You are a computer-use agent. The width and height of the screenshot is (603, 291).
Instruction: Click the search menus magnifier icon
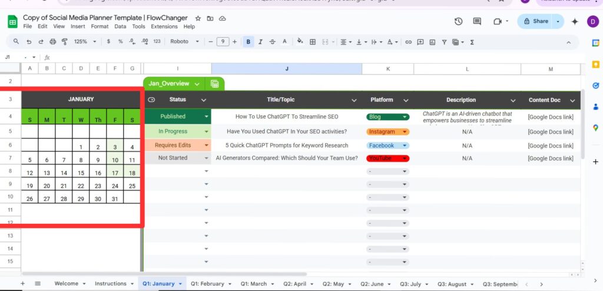16,42
